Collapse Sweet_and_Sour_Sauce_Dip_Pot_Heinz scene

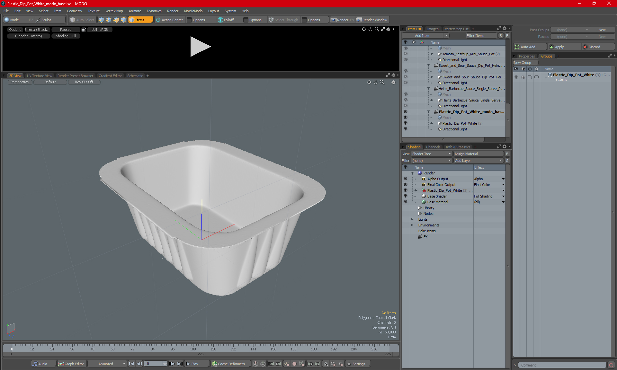[428, 66]
